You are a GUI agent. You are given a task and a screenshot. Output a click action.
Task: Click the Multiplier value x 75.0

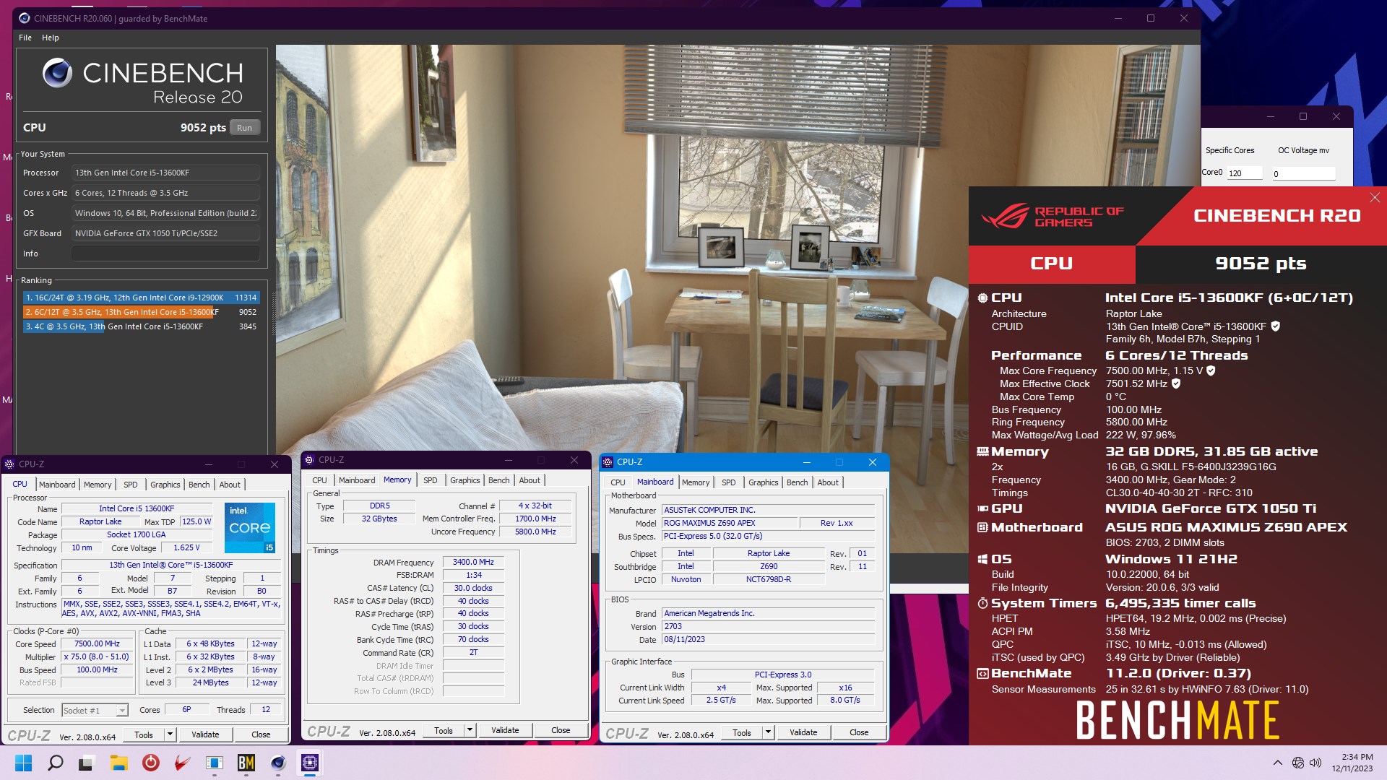coord(97,656)
